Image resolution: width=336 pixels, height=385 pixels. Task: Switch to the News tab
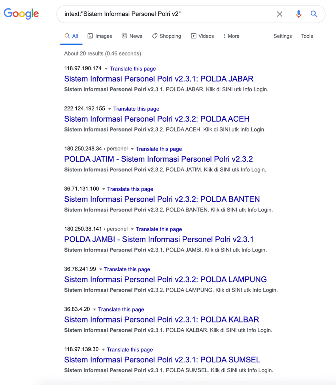(x=132, y=36)
